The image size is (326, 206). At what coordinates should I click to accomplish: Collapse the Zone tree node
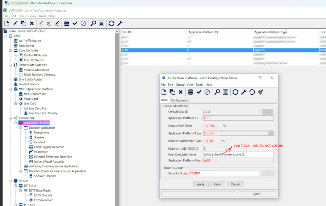pos(5,36)
